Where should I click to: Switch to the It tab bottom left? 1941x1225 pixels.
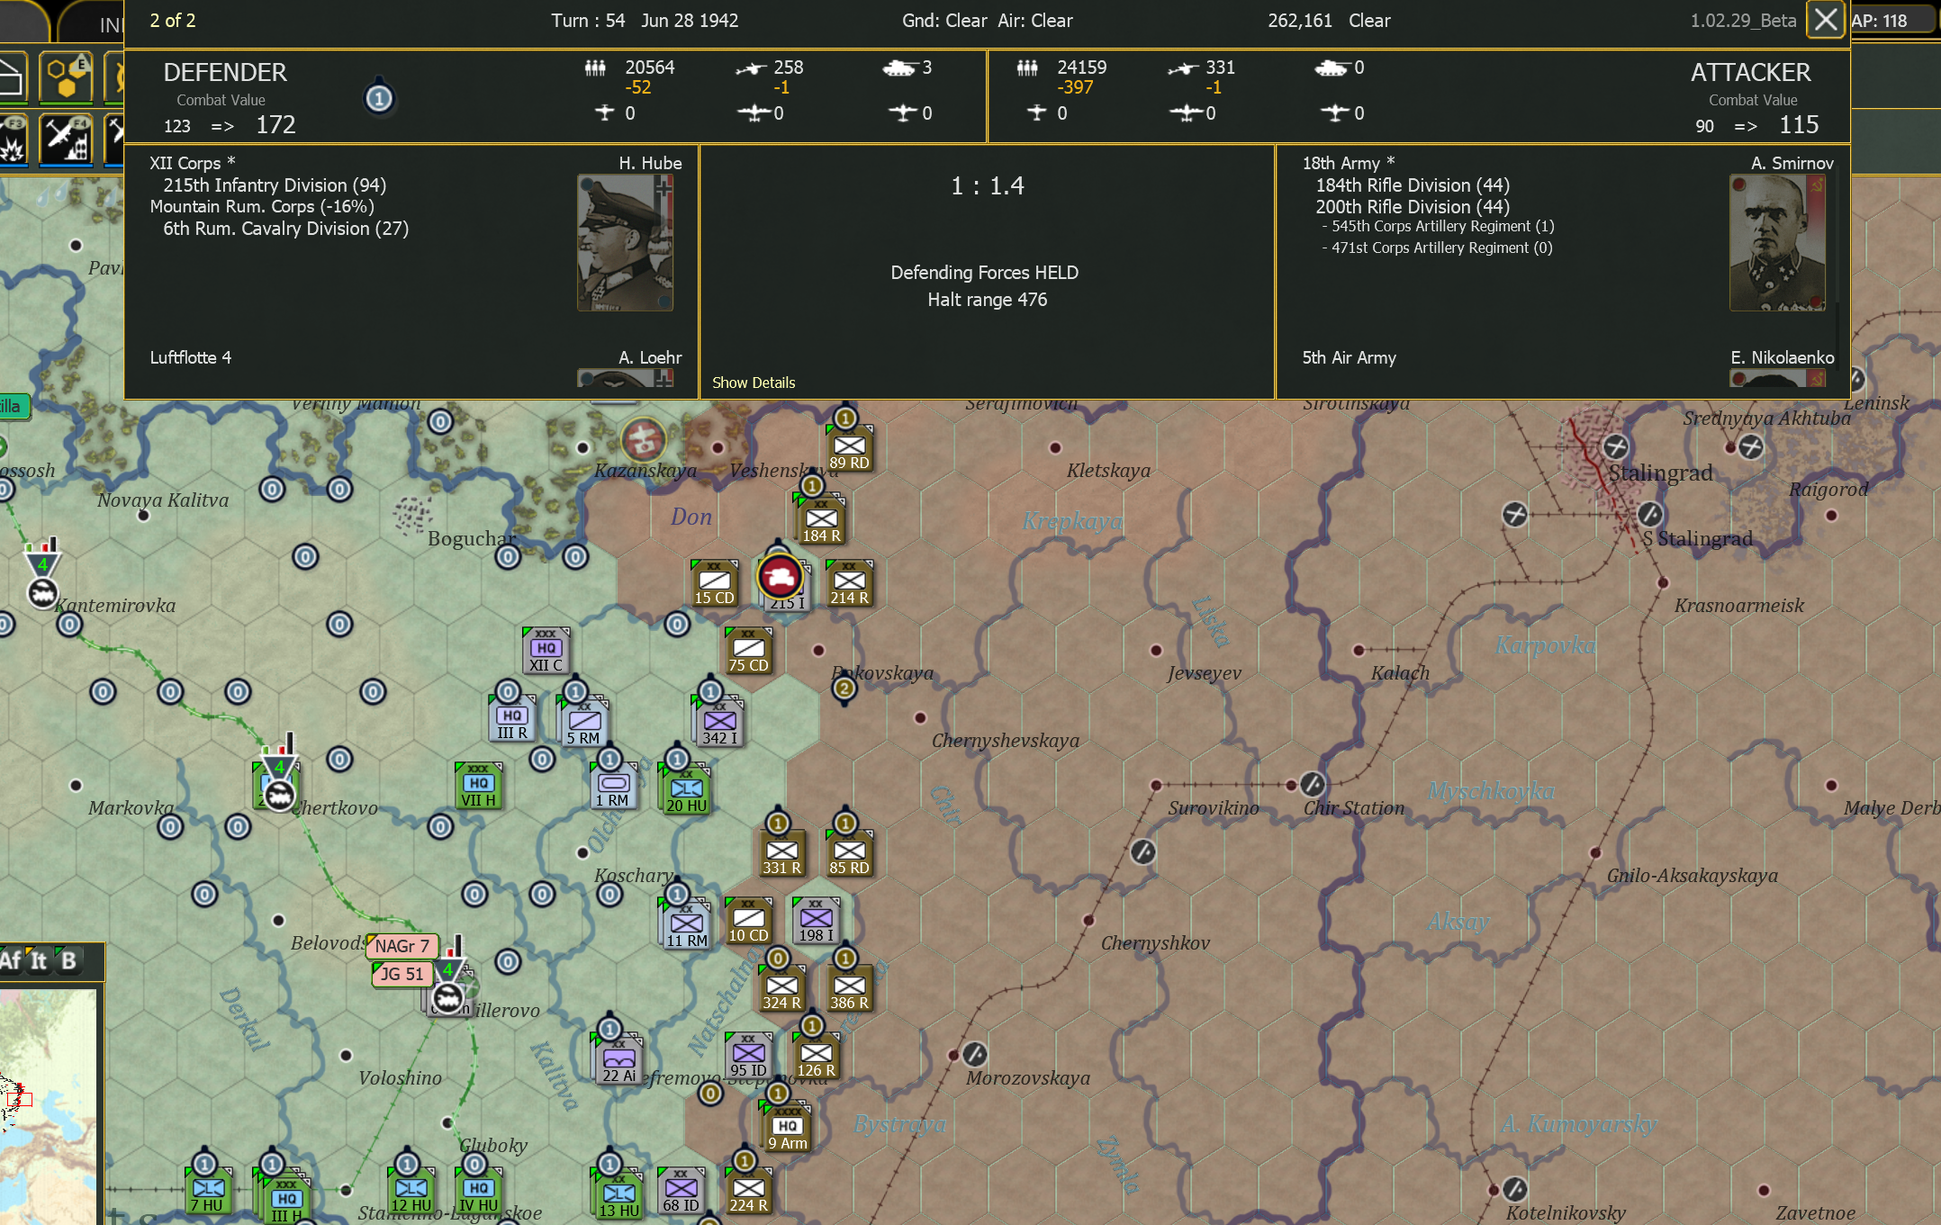click(40, 961)
